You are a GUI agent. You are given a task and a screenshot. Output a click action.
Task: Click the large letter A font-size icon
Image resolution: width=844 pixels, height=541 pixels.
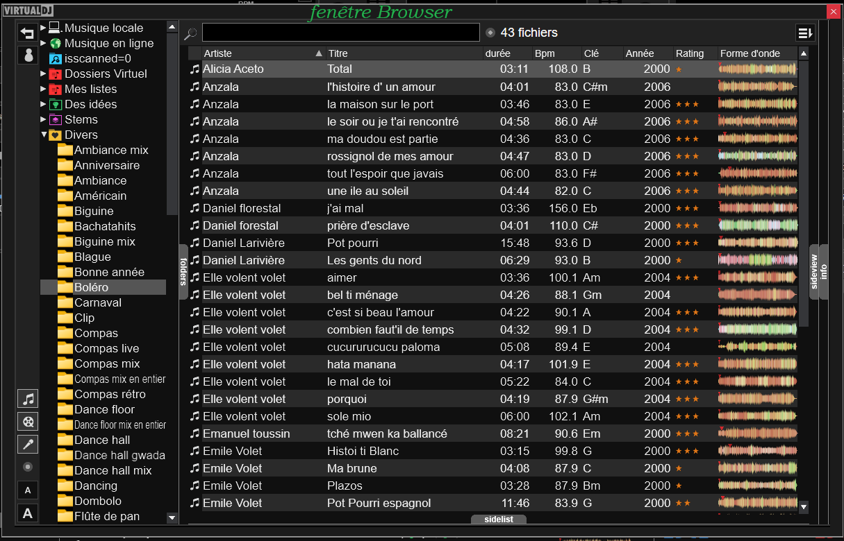[28, 513]
